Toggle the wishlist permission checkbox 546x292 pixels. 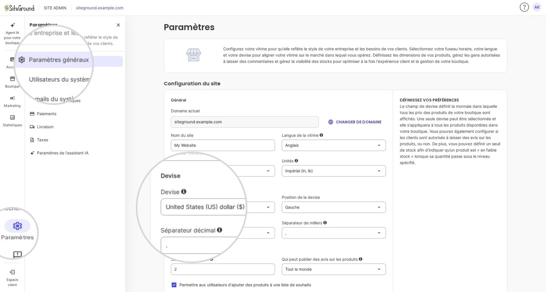[174, 285]
